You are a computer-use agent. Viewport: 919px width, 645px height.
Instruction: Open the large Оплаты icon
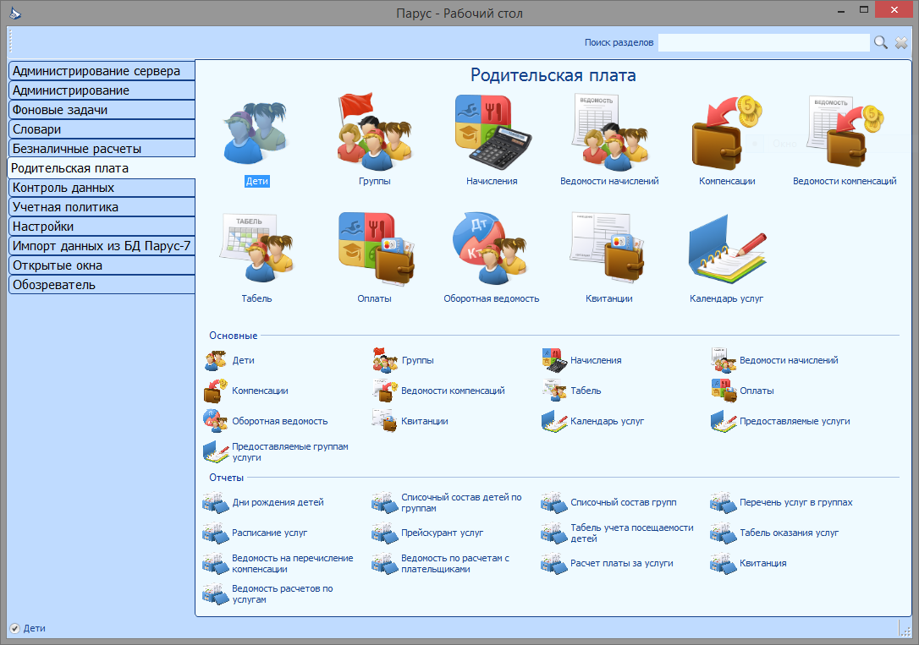375,249
